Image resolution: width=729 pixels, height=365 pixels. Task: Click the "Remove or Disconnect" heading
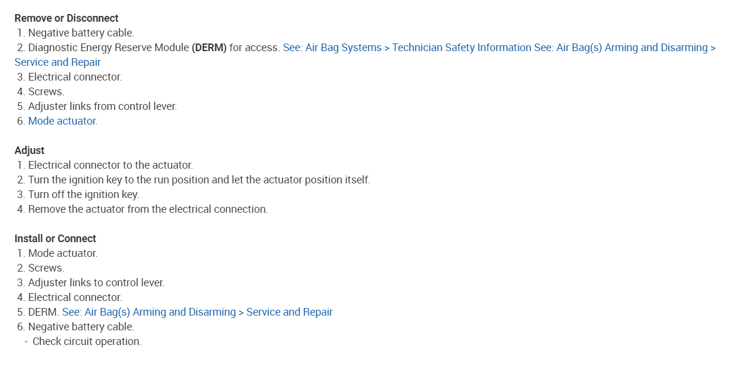[66, 18]
